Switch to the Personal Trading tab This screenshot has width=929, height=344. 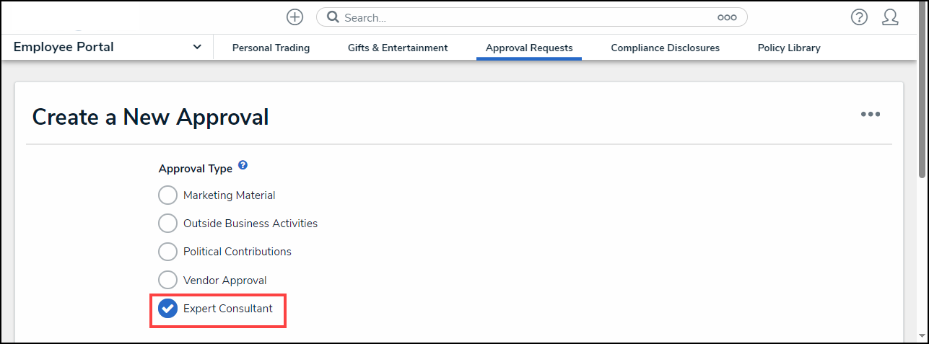click(x=271, y=48)
